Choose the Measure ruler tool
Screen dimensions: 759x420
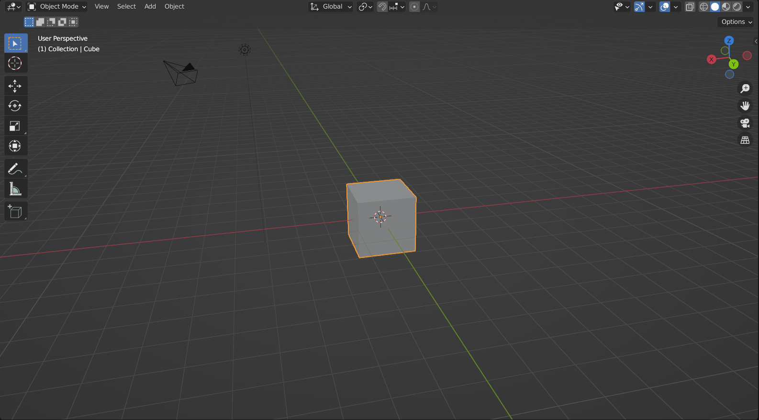click(15, 189)
